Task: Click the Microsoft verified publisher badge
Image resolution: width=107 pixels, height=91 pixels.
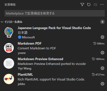Action: tap(20, 37)
